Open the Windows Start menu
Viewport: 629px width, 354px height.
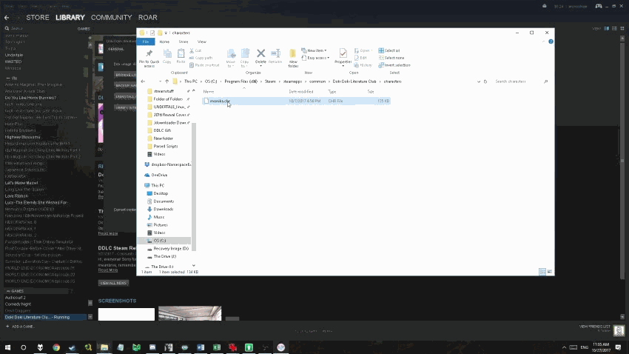(7, 347)
